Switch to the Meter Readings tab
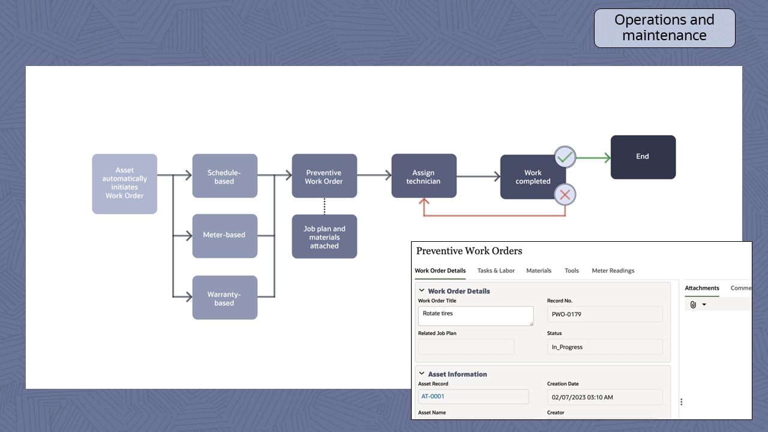768x432 pixels. click(x=613, y=271)
